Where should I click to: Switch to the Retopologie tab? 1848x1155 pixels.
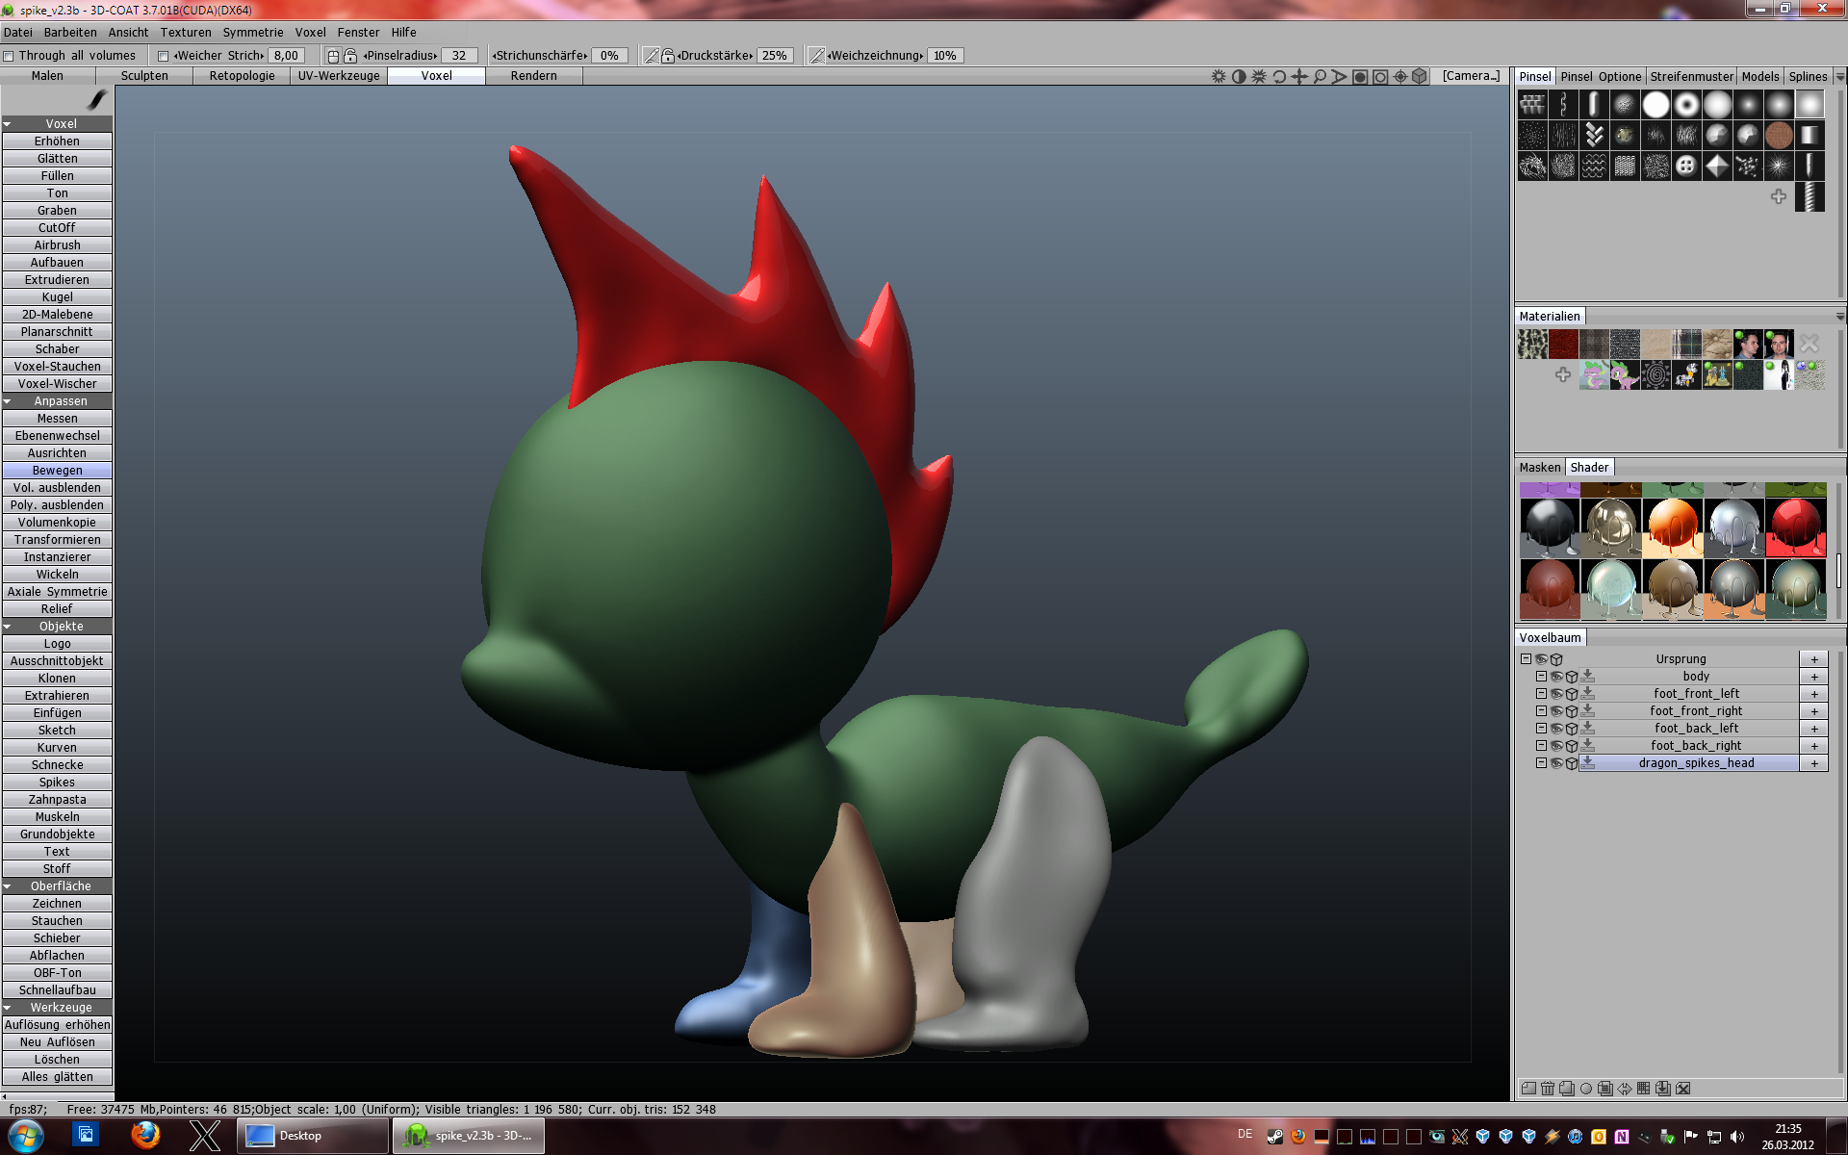(242, 76)
